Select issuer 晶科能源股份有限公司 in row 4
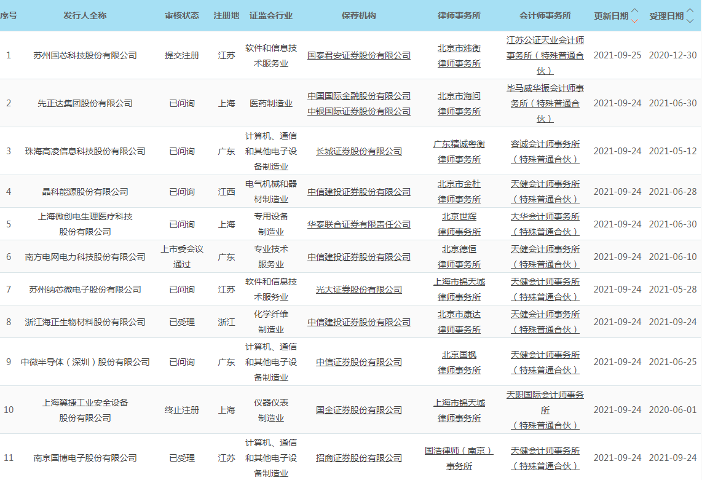The image size is (702, 480). point(85,192)
